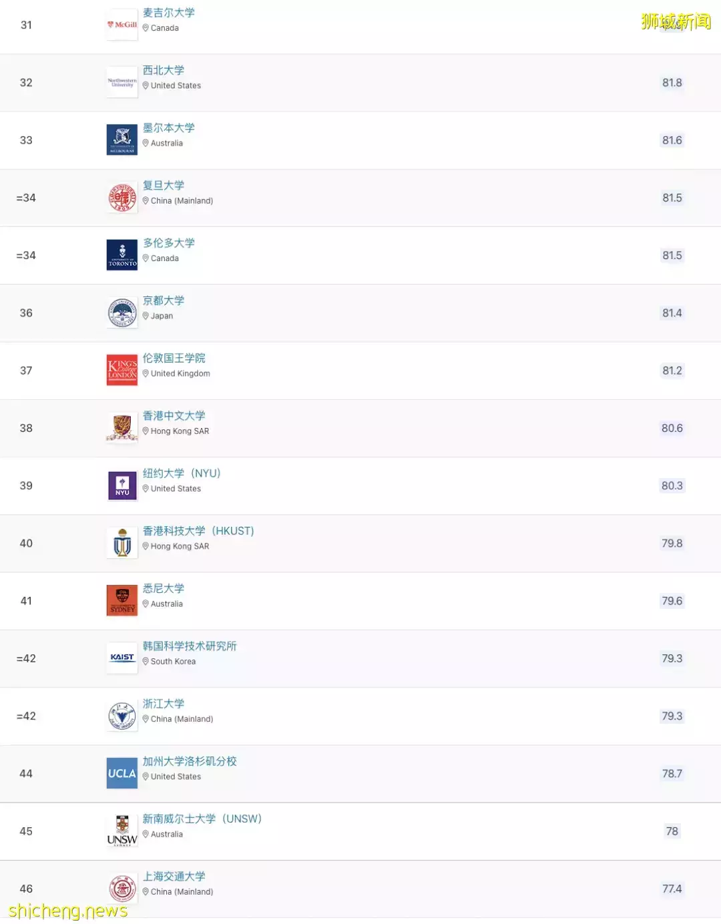
Task: Click the South Korea location under KAIST
Action: 173,662
